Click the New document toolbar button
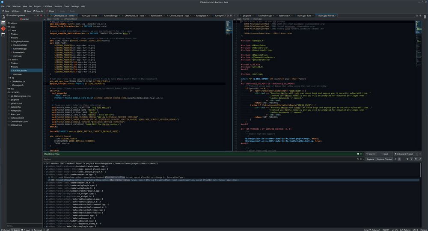Viewport: 428px width, 231px height. pyautogui.click(x=6, y=11)
